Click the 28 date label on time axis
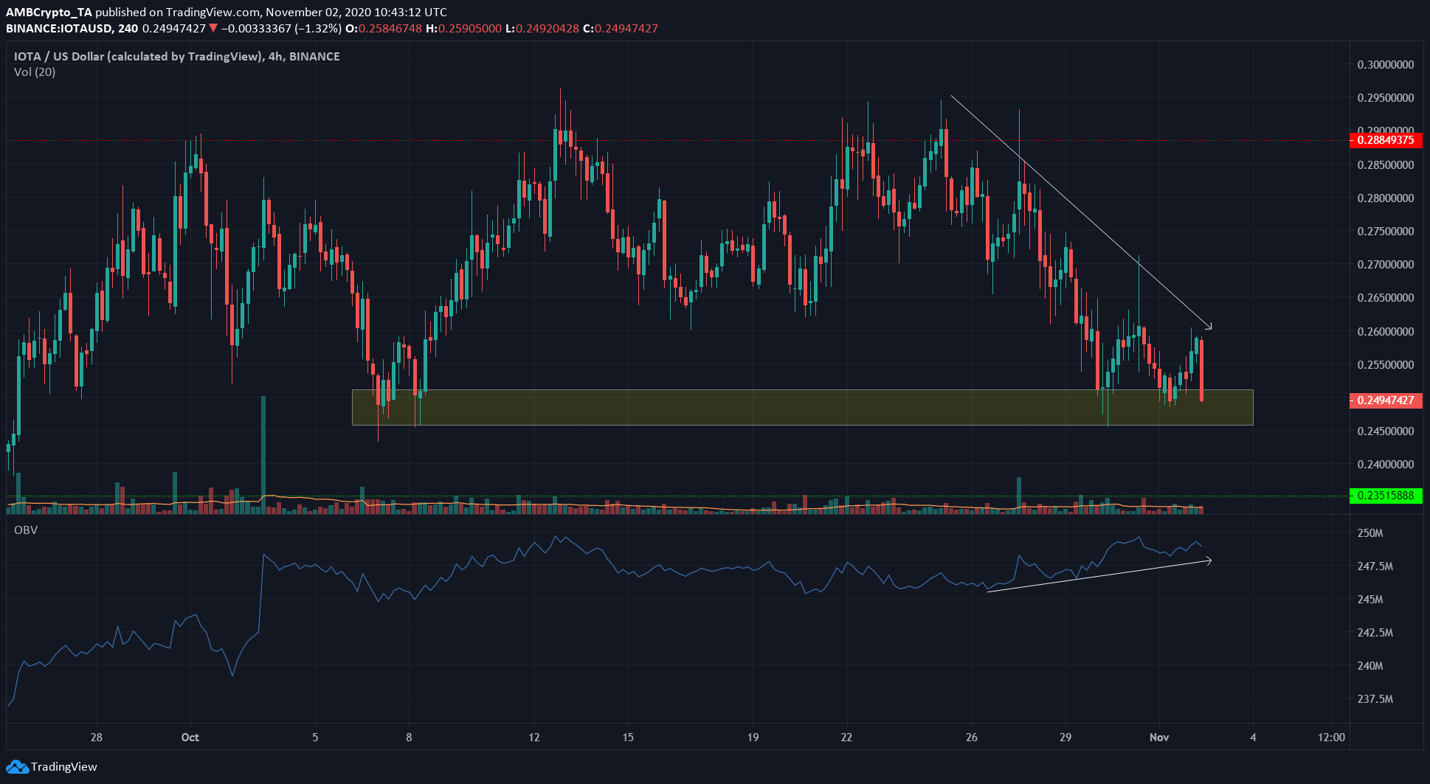This screenshot has height=784, width=1430. tap(97, 738)
